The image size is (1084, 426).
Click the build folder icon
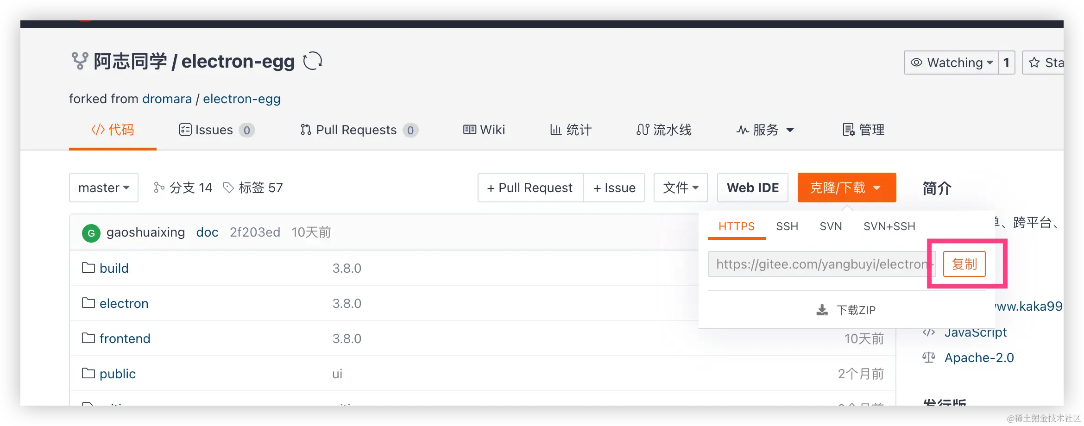click(88, 268)
